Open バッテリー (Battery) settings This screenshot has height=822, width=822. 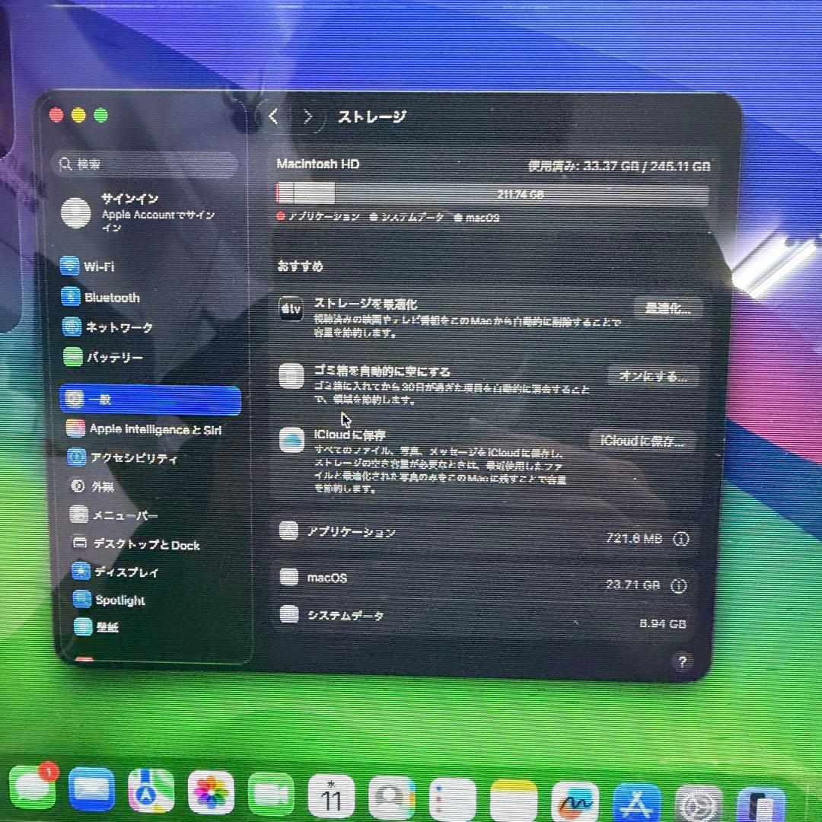[x=107, y=357]
